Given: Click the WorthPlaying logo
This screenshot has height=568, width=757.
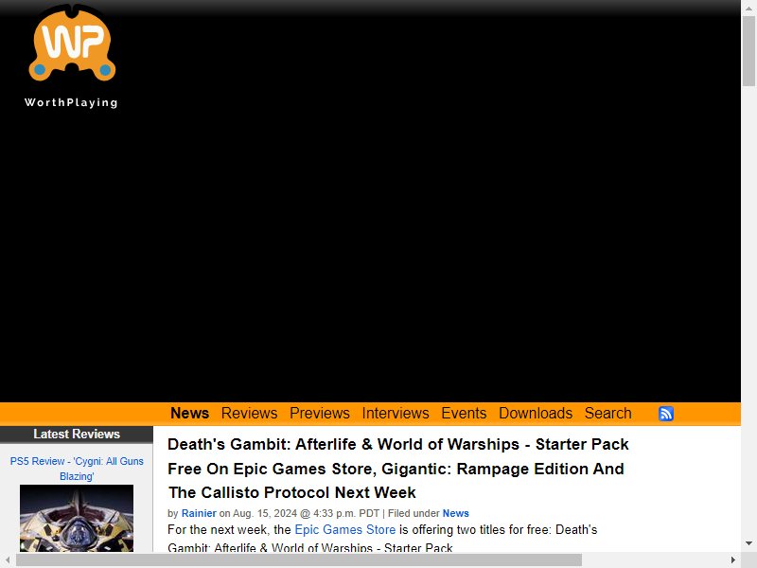Looking at the screenshot, I should coord(72,56).
